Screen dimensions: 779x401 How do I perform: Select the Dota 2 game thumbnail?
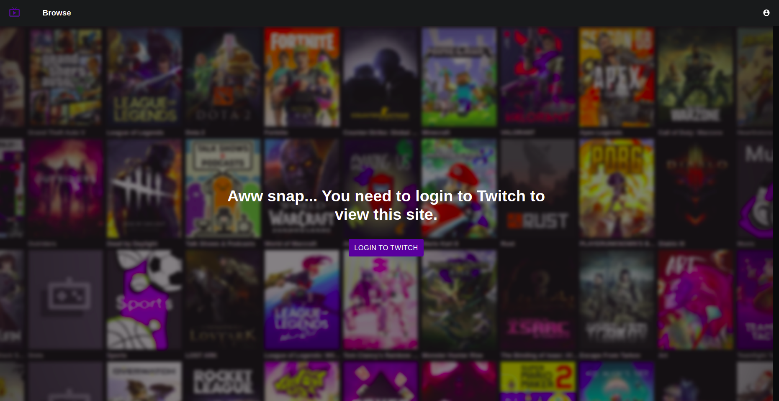pyautogui.click(x=223, y=77)
